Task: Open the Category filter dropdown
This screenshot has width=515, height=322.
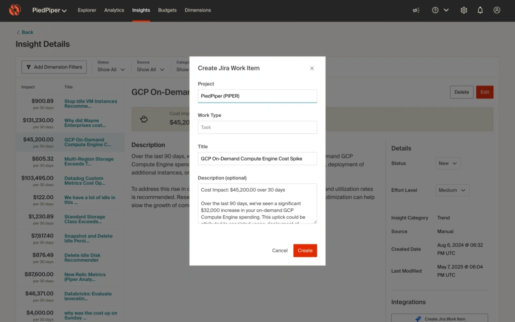Action: click(x=183, y=69)
